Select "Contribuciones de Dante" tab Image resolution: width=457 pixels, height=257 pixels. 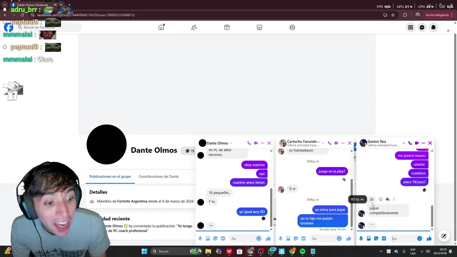coord(159,176)
